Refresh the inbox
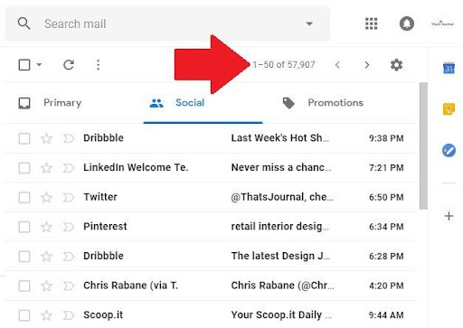This screenshot has height=328, width=463. point(69,65)
